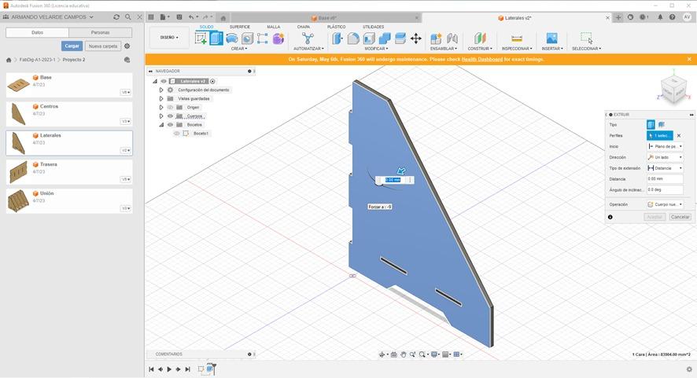Image resolution: width=697 pixels, height=378 pixels.
Task: Open the Inicio dropdown in Extruir
Action: [665, 147]
